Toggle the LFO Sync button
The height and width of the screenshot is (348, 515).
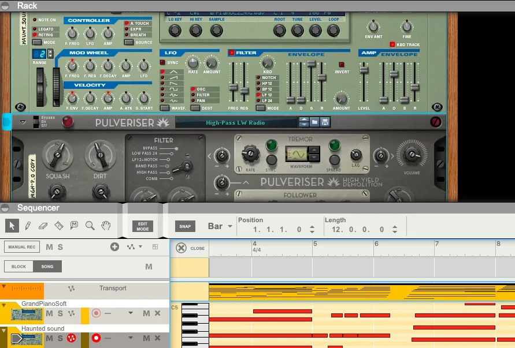(x=162, y=62)
